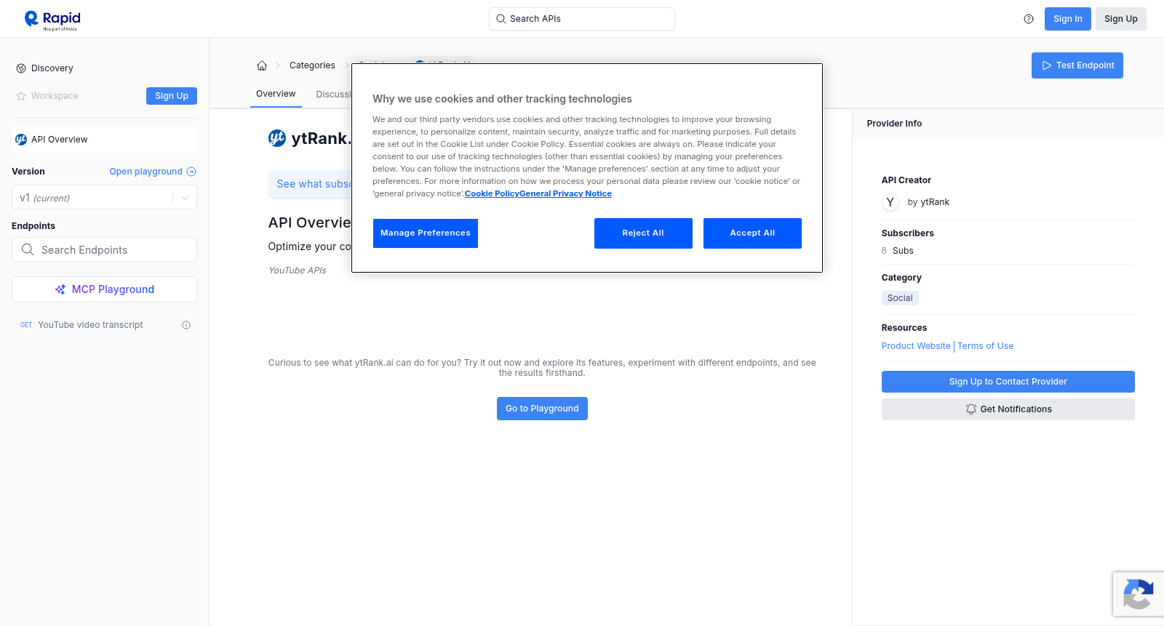Open Manage Preferences for cookies
The height and width of the screenshot is (626, 1164).
click(426, 233)
